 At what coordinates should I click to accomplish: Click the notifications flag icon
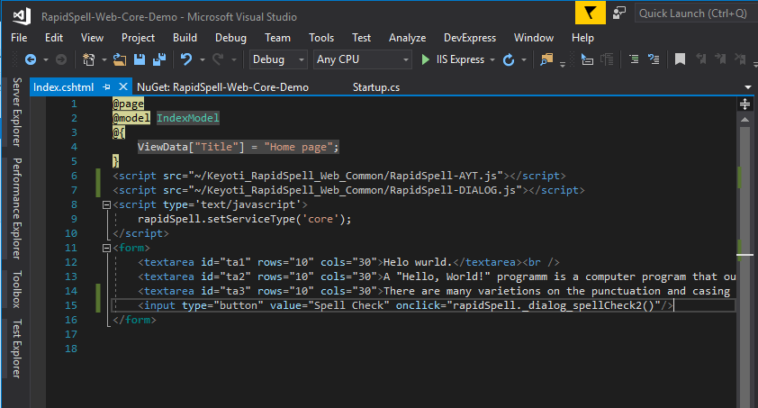[590, 13]
